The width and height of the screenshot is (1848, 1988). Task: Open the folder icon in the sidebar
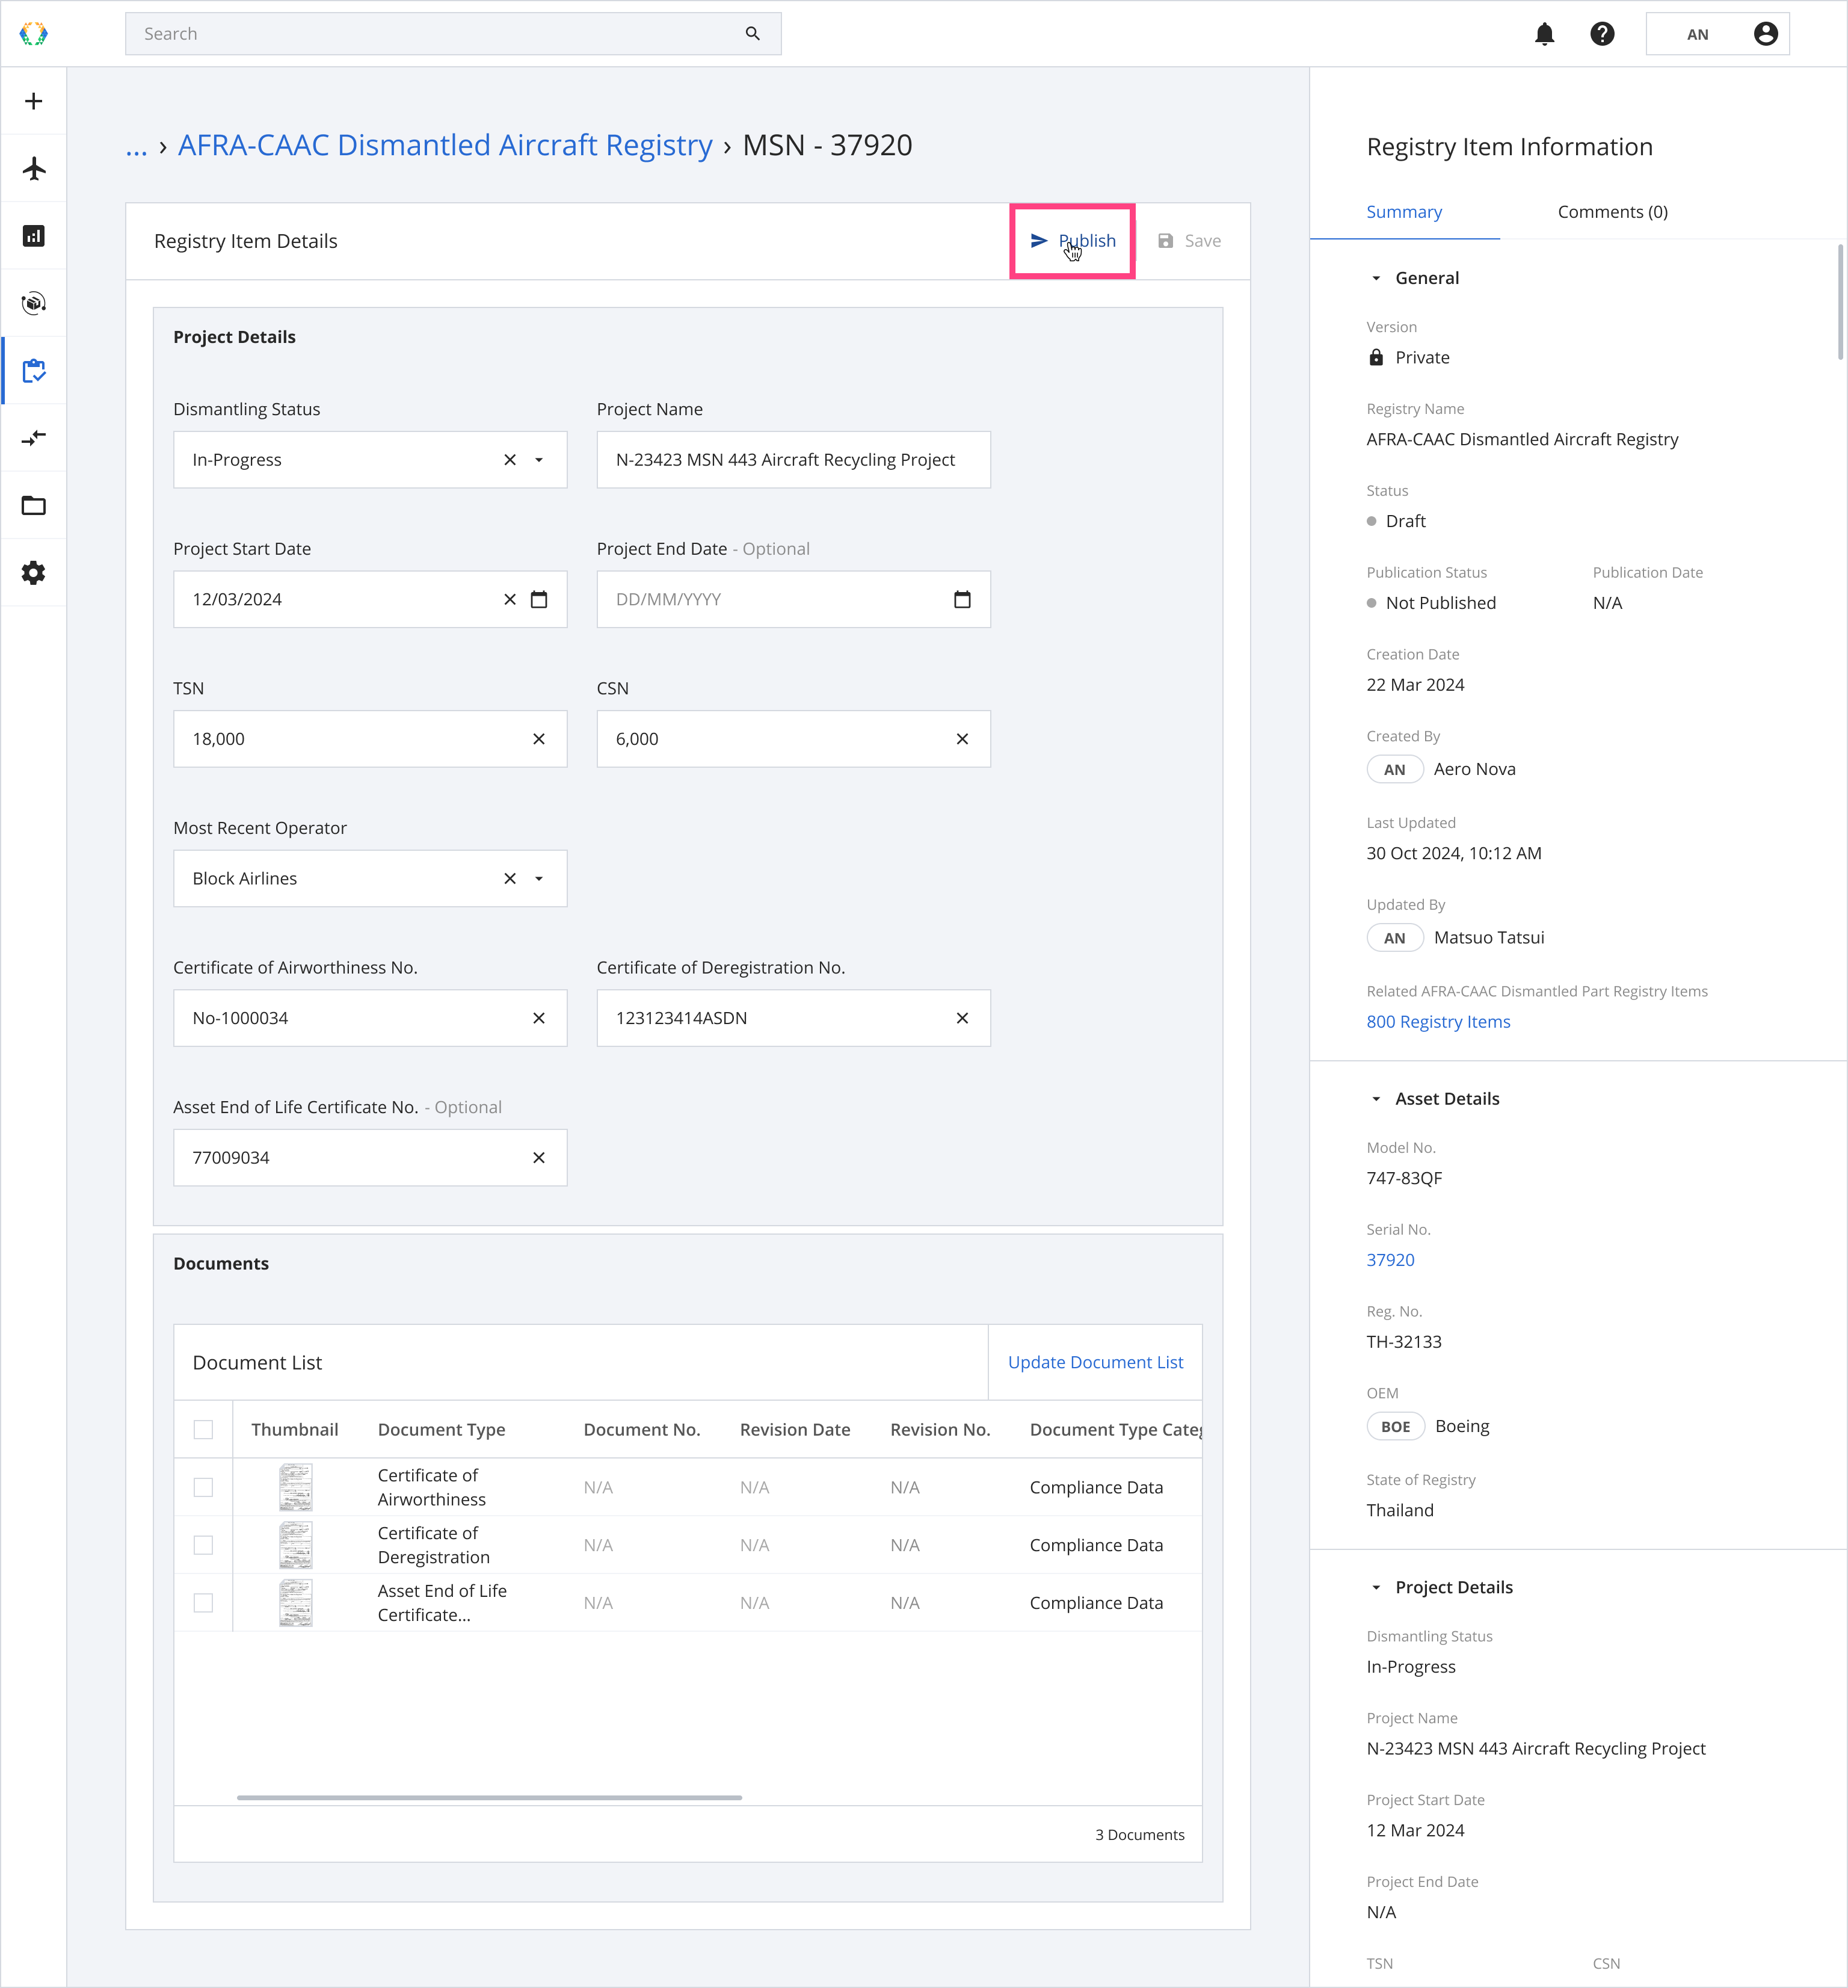(34, 505)
